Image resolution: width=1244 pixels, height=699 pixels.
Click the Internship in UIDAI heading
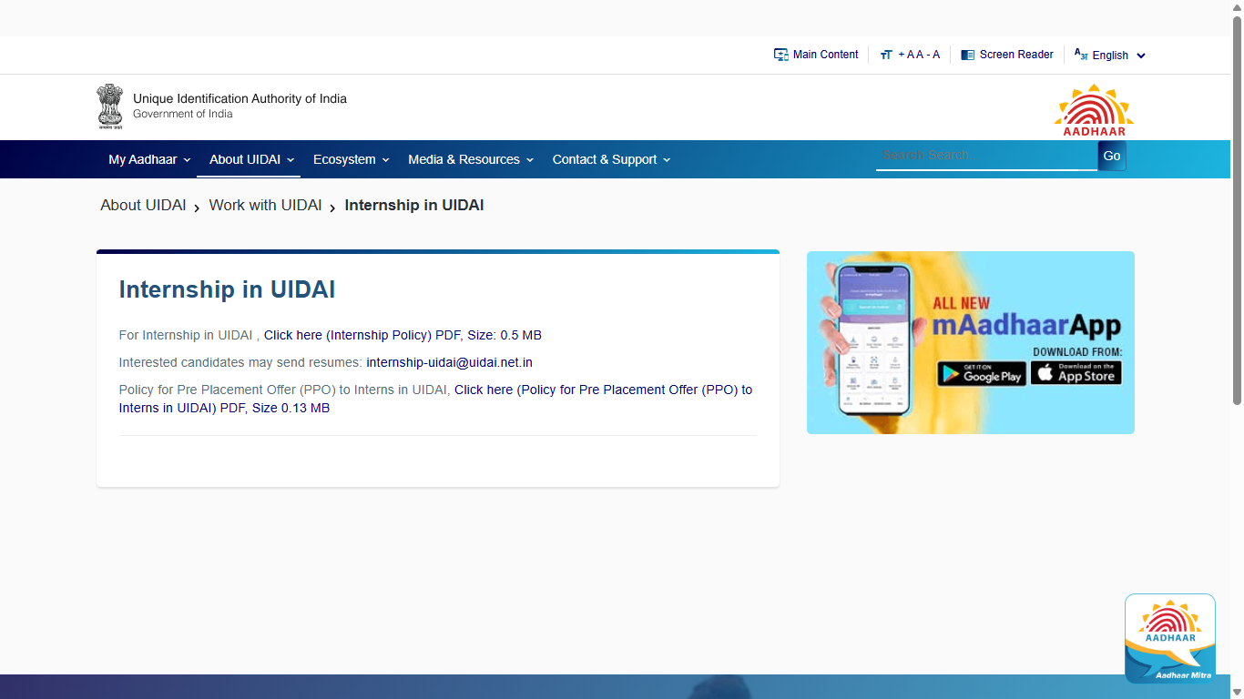point(227,289)
